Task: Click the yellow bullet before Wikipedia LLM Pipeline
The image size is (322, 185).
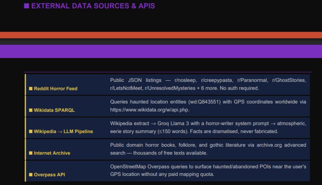Action: (31, 131)
